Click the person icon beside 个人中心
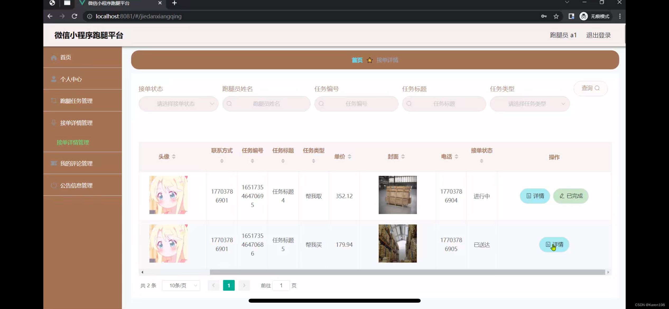669x309 pixels. pos(54,79)
